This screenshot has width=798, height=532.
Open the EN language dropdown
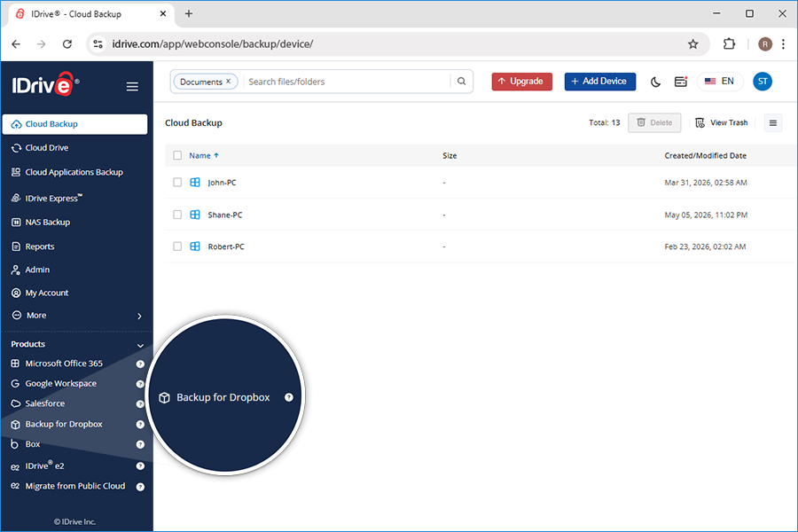(x=720, y=82)
